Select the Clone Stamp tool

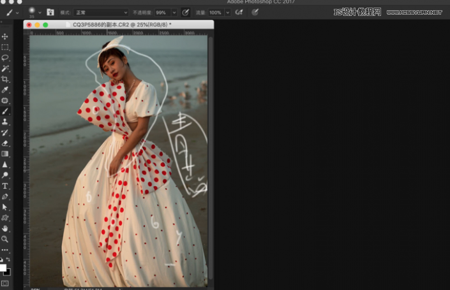point(5,121)
